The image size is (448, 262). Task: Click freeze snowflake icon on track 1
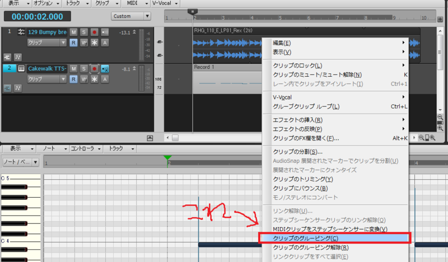click(x=94, y=43)
